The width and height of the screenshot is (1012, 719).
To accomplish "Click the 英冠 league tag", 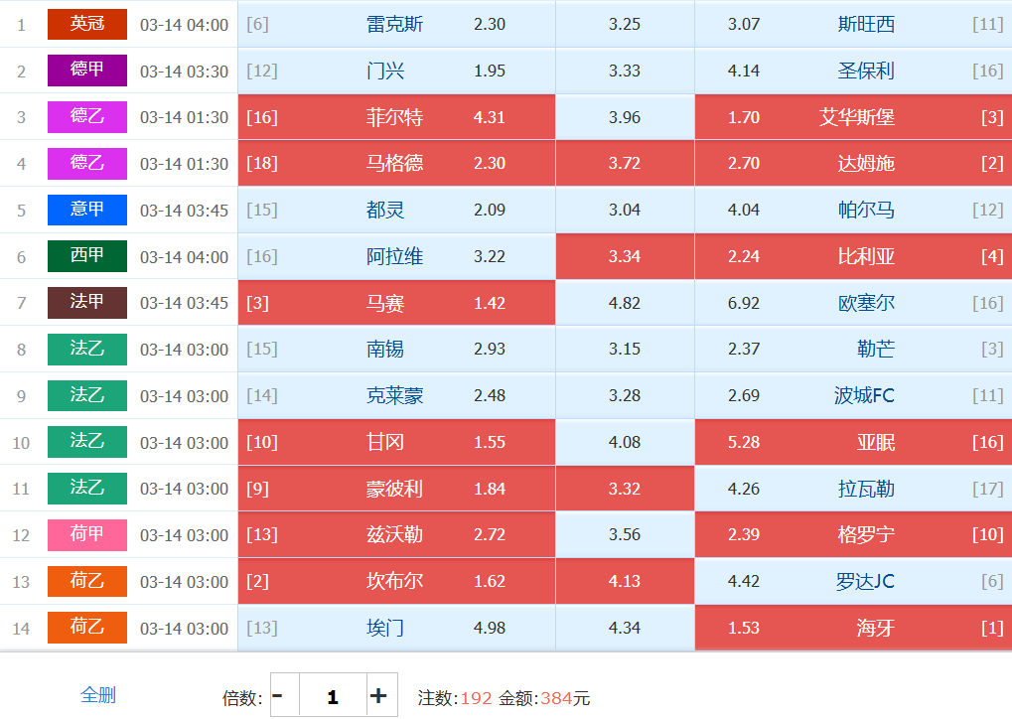I will tap(87, 24).
